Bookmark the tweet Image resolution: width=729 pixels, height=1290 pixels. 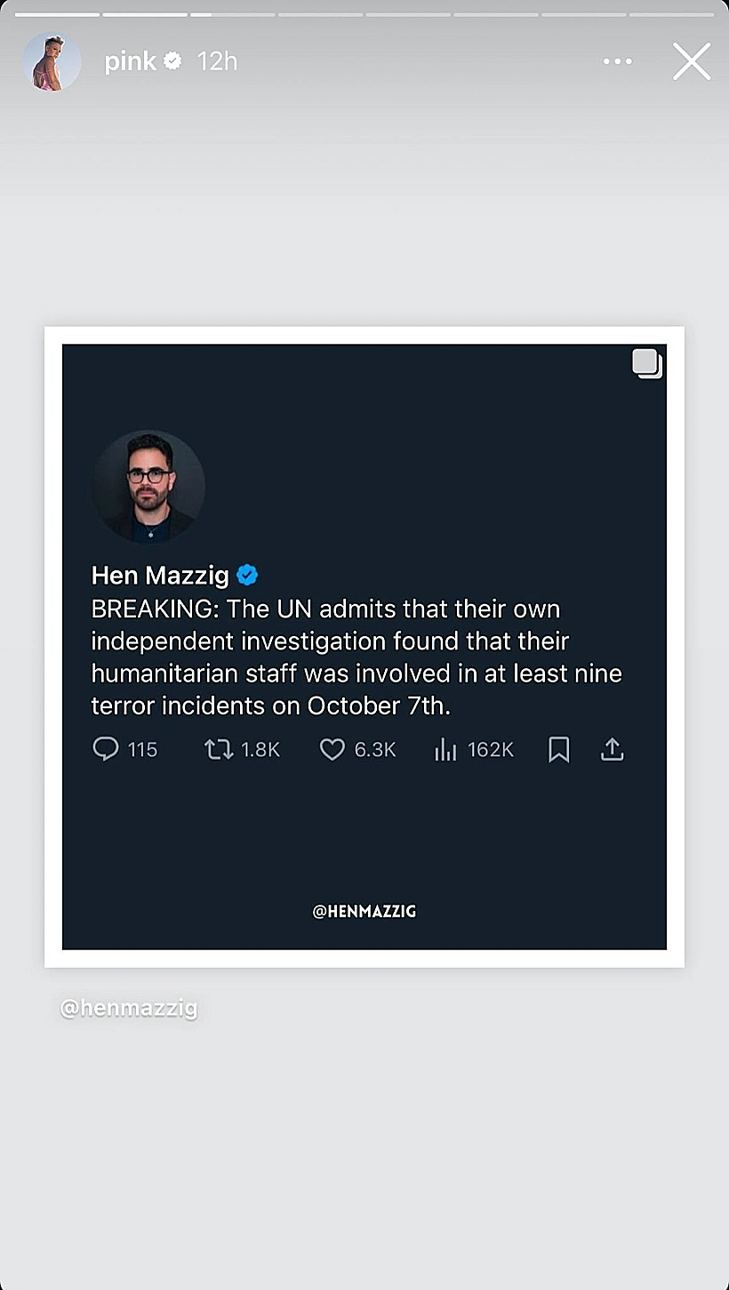coord(558,750)
